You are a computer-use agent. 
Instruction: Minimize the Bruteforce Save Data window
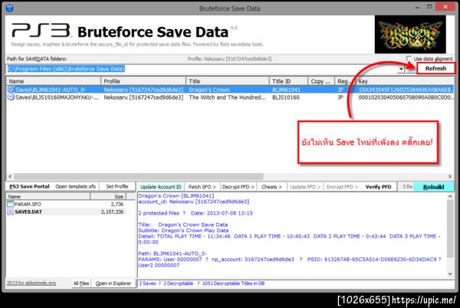pos(418,8)
